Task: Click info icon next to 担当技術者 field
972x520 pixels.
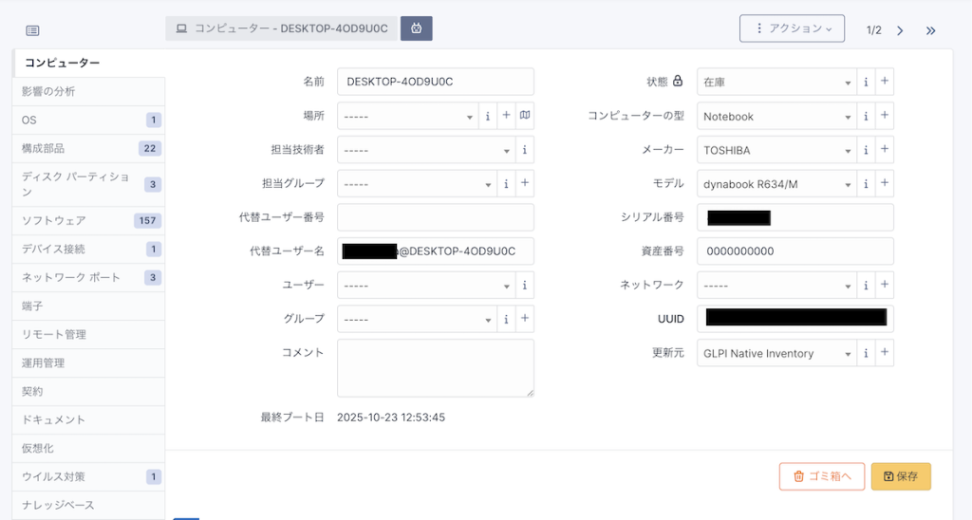Action: pyautogui.click(x=525, y=150)
